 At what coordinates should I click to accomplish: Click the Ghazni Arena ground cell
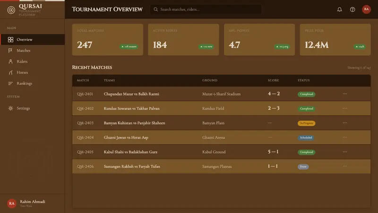click(x=214, y=137)
